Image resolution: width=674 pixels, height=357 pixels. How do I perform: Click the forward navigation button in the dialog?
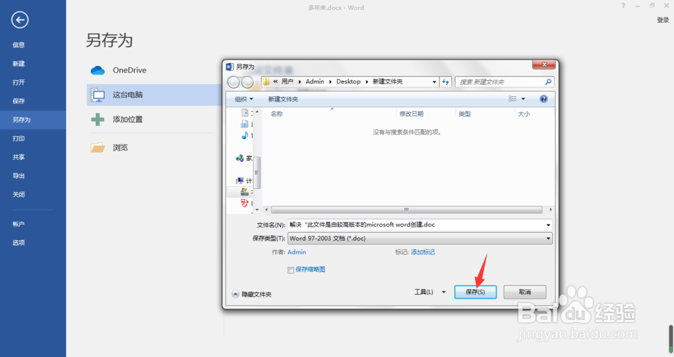(247, 82)
